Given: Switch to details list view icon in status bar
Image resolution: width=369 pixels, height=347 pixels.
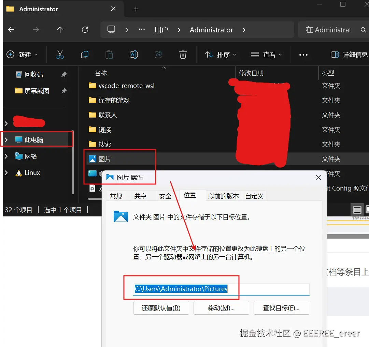Looking at the screenshot, I should click(357, 210).
